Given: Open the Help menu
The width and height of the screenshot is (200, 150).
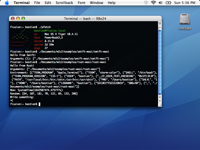Looking at the screenshot, I should [x=111, y=3].
